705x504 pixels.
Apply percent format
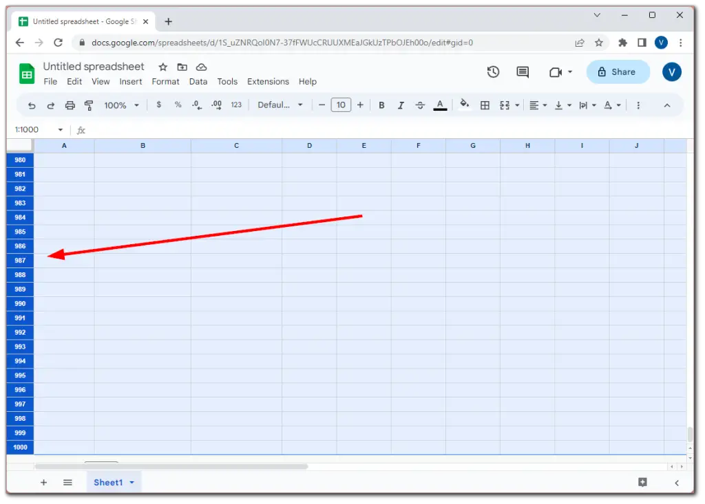tap(177, 105)
